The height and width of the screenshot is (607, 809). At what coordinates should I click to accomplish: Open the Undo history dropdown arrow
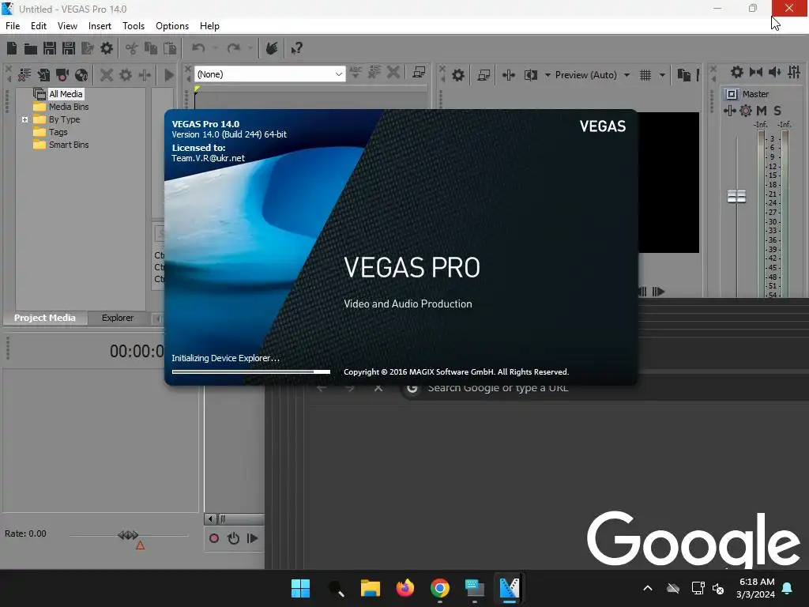215,48
